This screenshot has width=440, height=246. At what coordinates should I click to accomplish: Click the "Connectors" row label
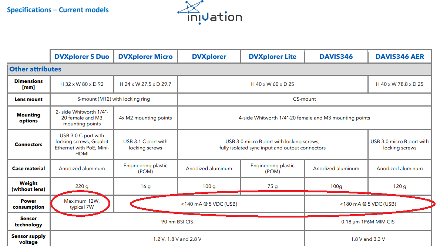click(x=28, y=144)
